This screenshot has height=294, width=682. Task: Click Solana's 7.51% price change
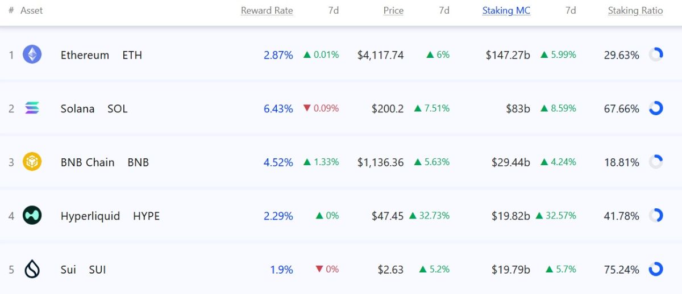point(432,108)
